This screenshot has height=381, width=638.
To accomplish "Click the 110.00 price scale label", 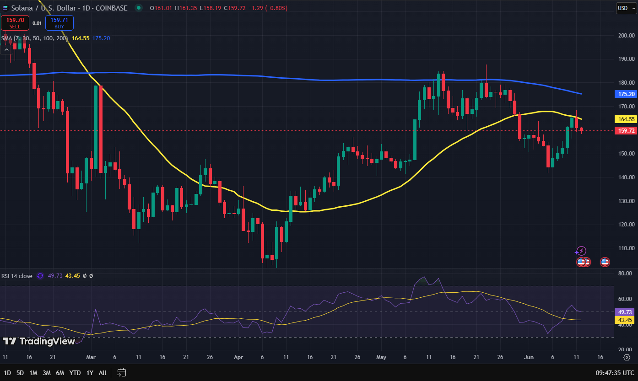I will pos(626,248).
